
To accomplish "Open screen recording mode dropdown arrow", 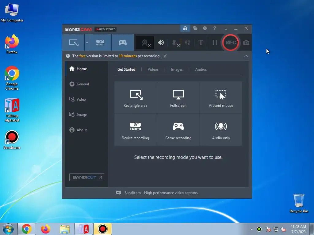I will [x=87, y=43].
